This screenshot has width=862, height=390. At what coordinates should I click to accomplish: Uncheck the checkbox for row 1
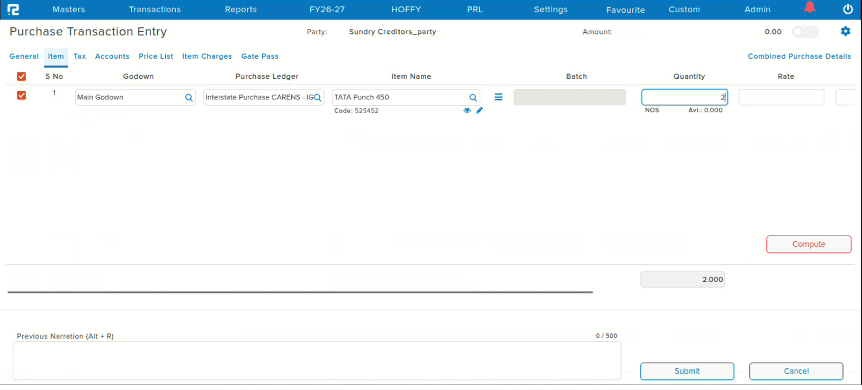[x=22, y=96]
